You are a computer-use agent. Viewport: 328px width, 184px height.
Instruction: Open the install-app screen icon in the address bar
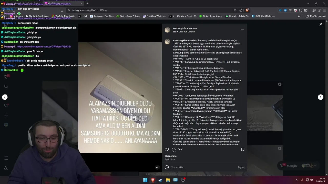pos(235,10)
